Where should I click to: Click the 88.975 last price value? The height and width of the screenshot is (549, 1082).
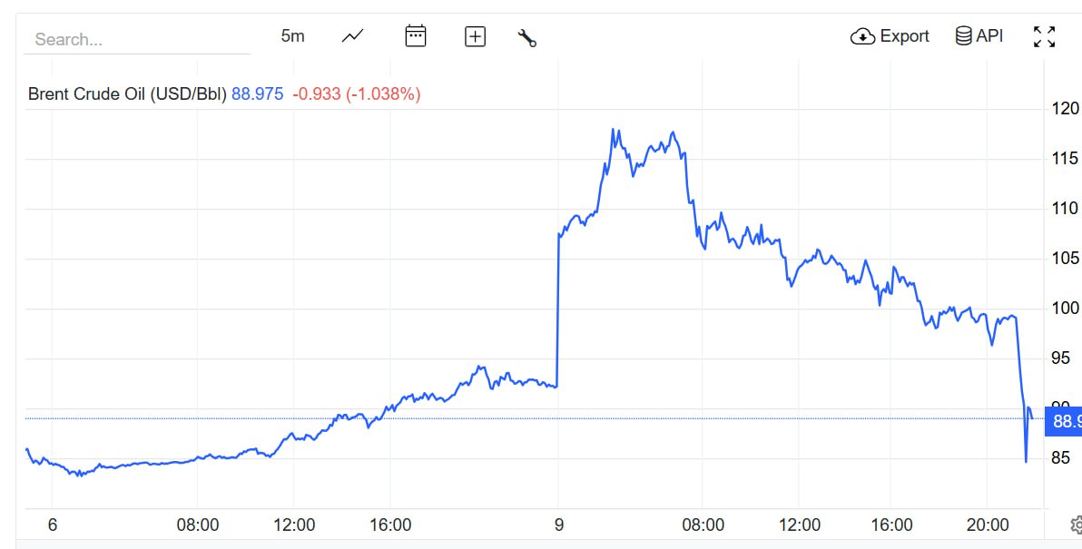[258, 93]
